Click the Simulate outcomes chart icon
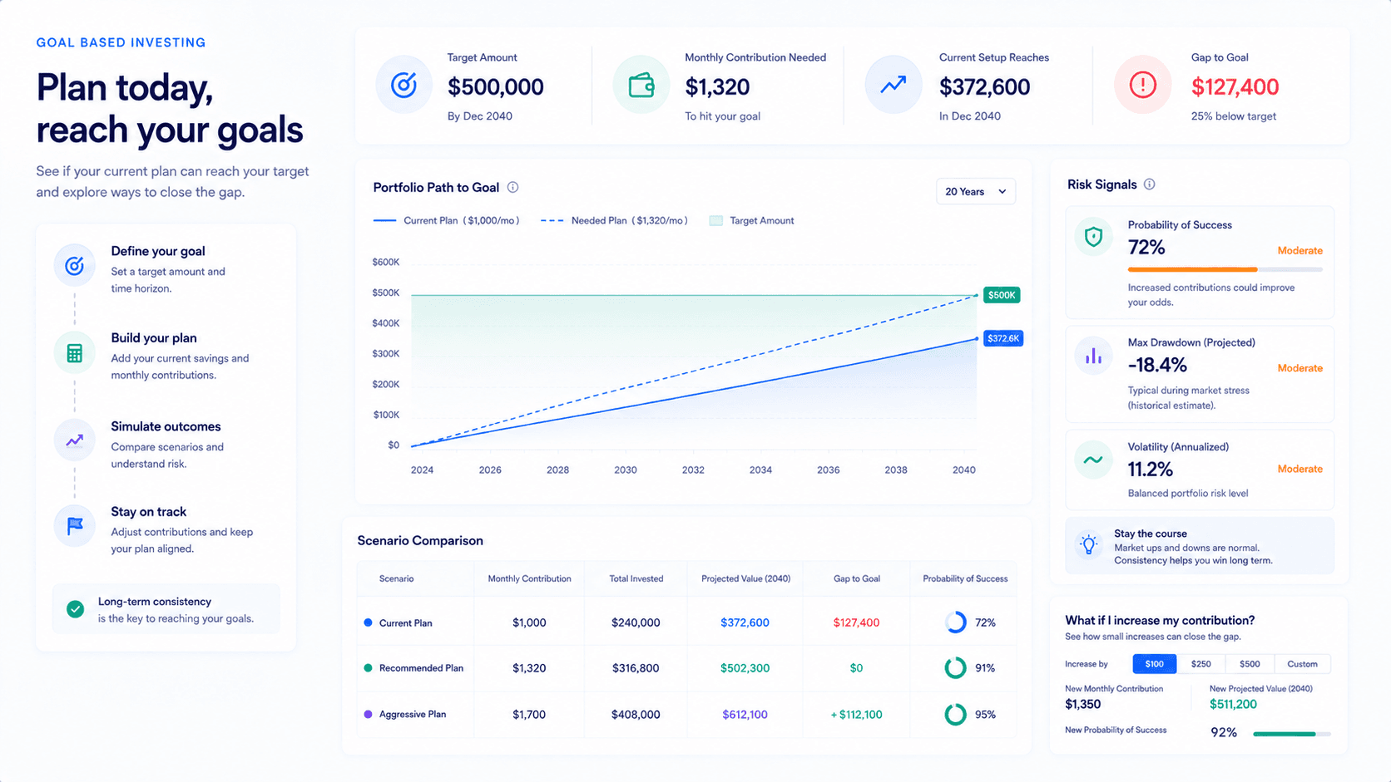 (75, 440)
